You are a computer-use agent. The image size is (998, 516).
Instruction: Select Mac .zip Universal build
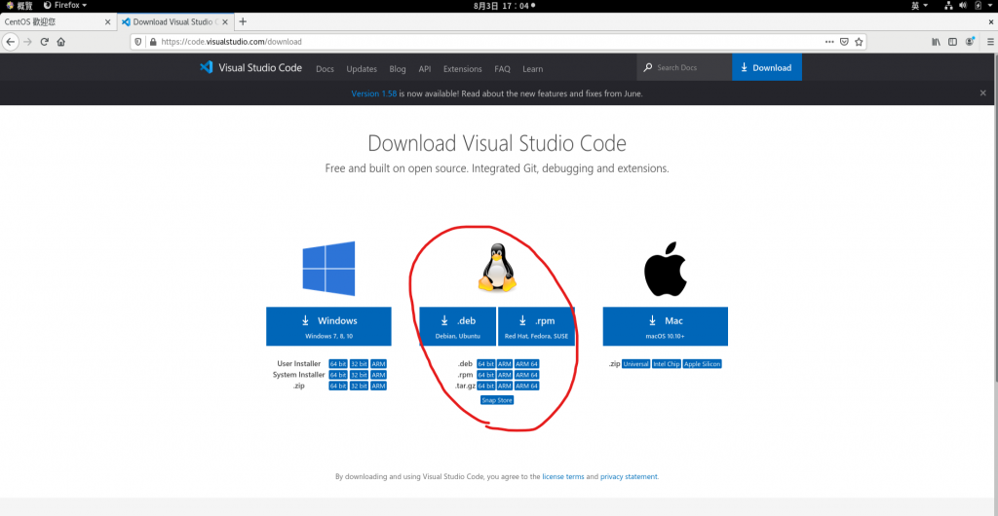click(635, 364)
